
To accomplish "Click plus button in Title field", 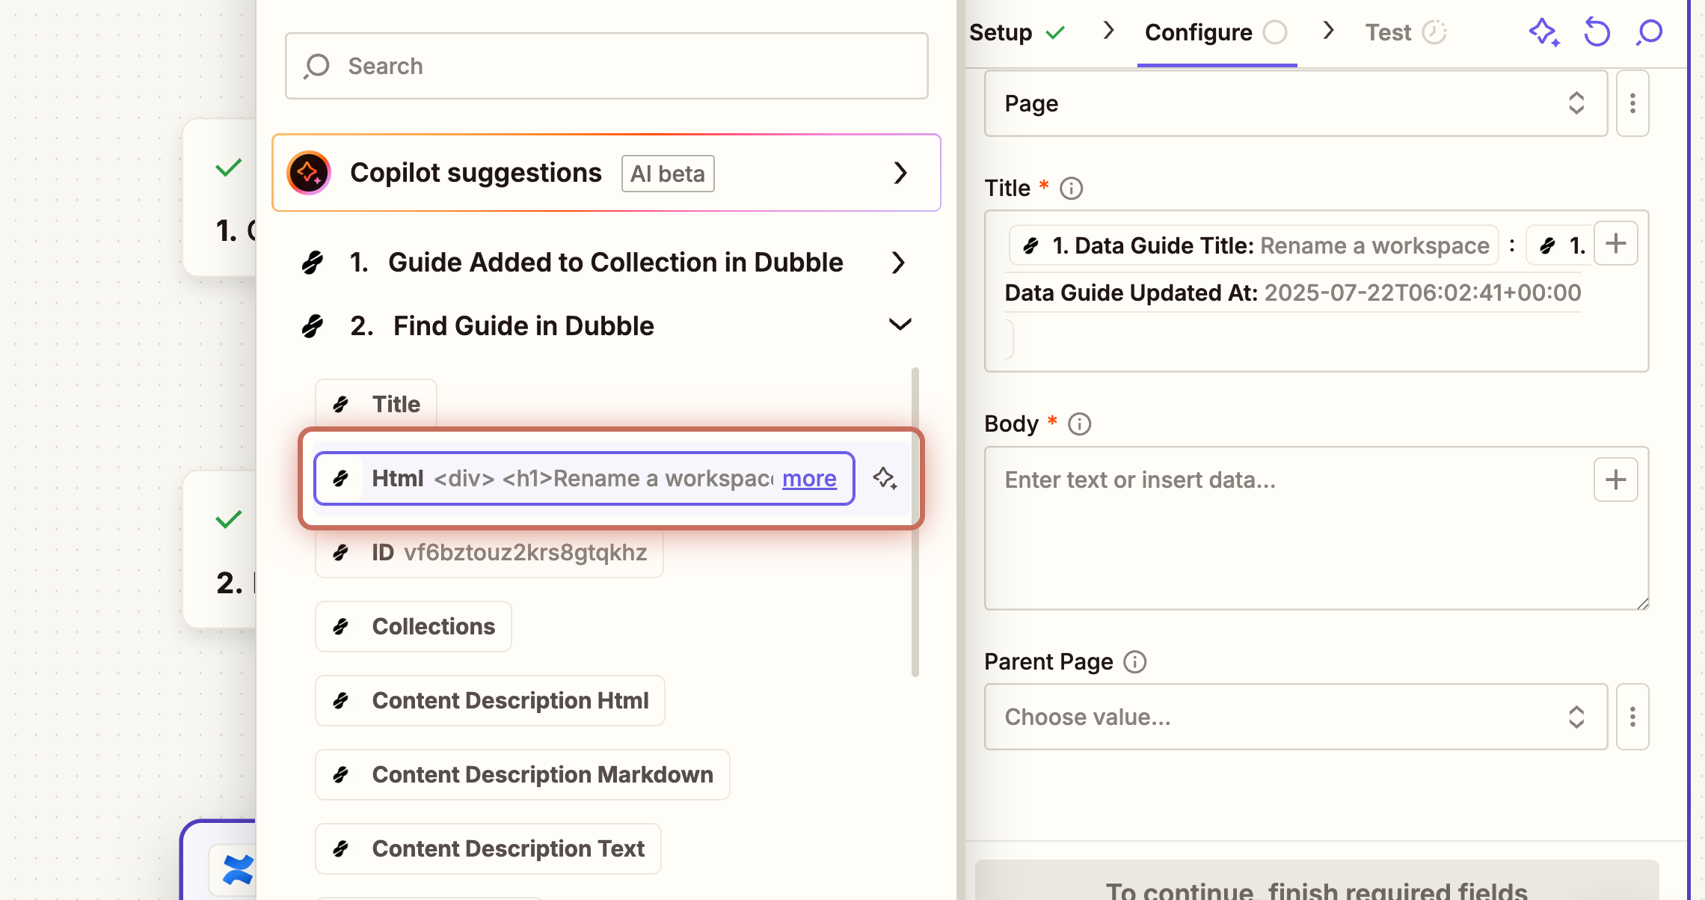I will pos(1616,243).
